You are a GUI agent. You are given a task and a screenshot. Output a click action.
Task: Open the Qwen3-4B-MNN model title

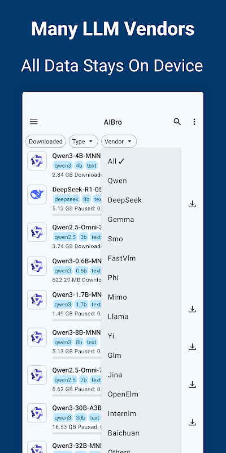(76, 156)
